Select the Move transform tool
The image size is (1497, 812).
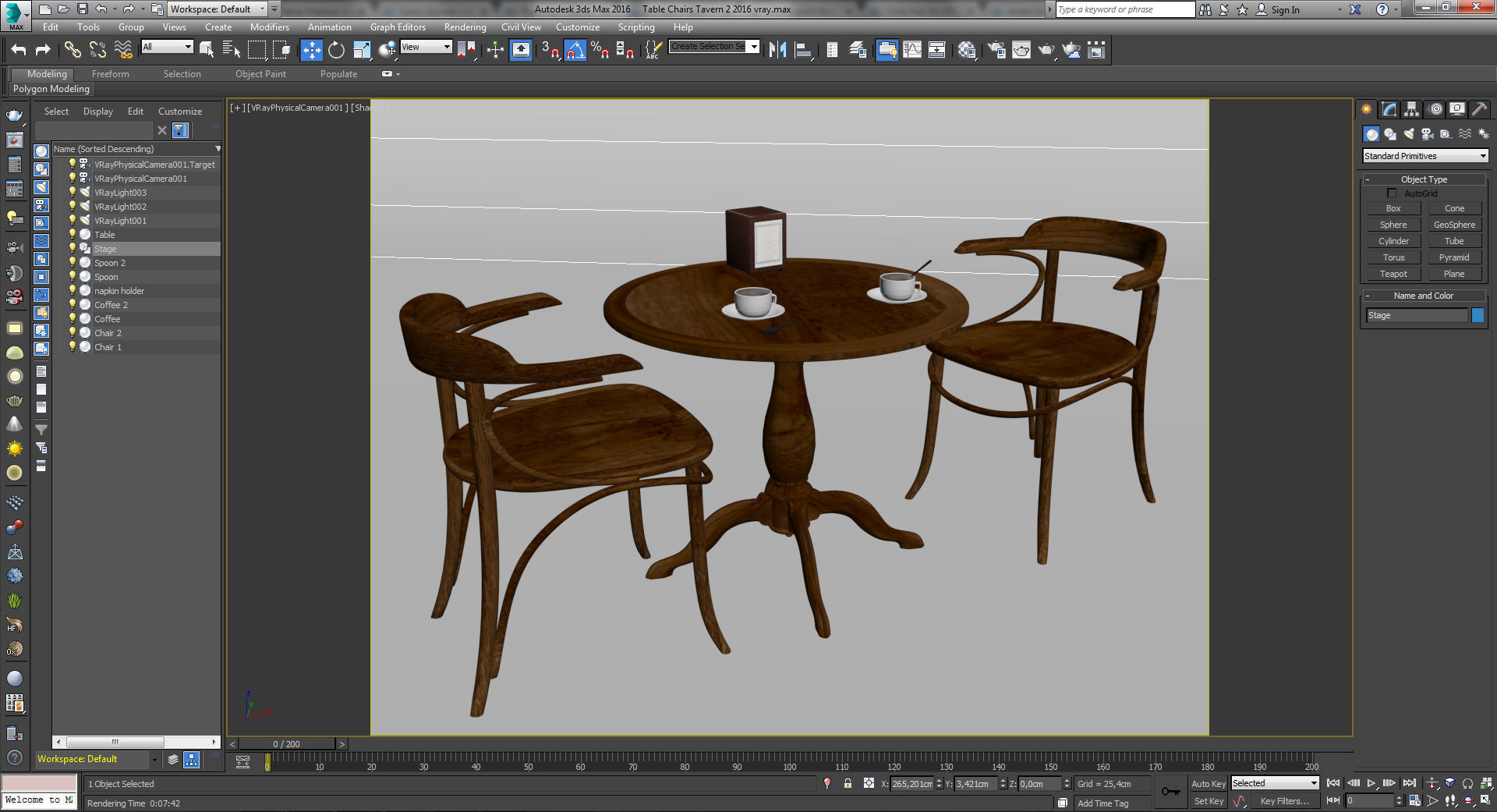tap(311, 50)
